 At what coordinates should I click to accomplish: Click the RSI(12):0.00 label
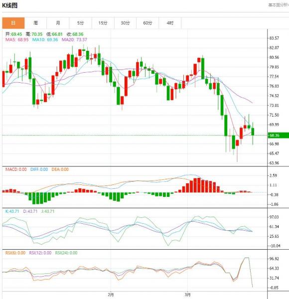tap(40, 253)
